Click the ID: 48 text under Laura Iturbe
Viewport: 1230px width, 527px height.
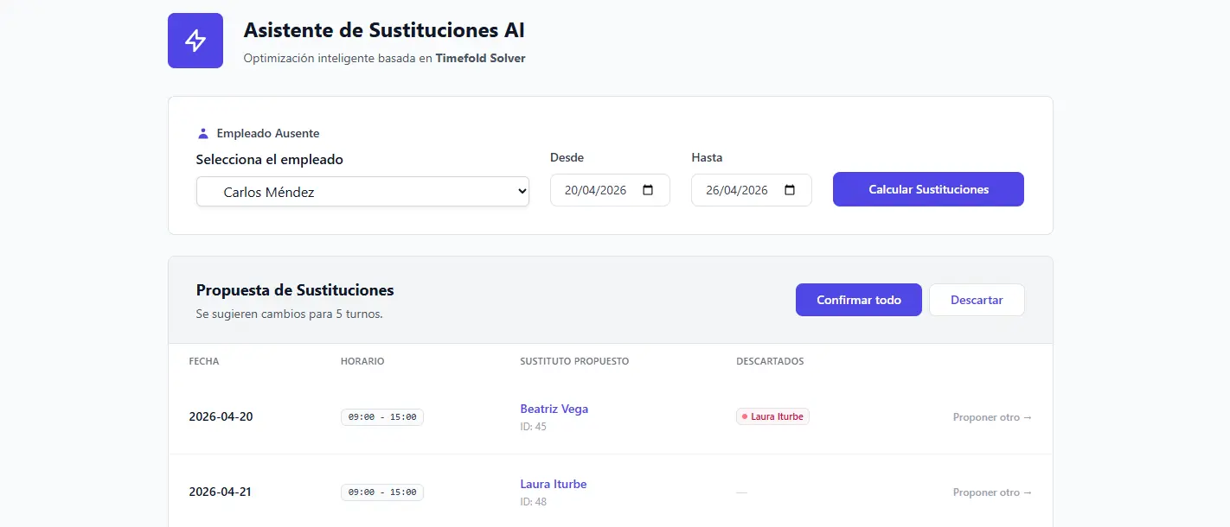tap(534, 502)
